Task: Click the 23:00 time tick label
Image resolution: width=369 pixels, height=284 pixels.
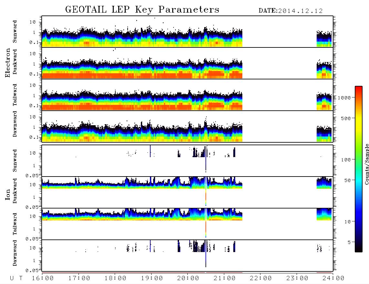Action: point(297,279)
